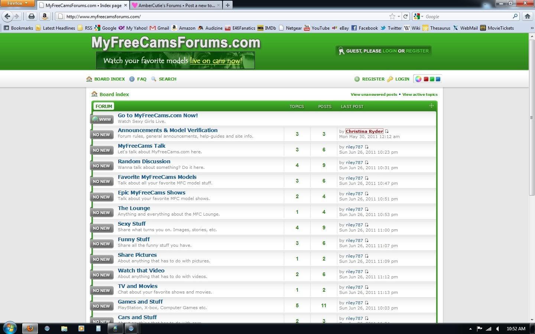535x334 pixels.
Task: Show hidden system tray icons
Action: tap(470, 329)
